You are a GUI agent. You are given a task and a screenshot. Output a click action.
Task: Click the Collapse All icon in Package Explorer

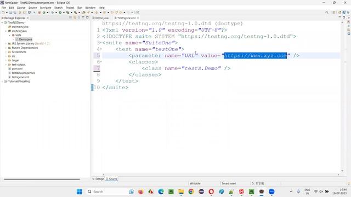click(71, 18)
